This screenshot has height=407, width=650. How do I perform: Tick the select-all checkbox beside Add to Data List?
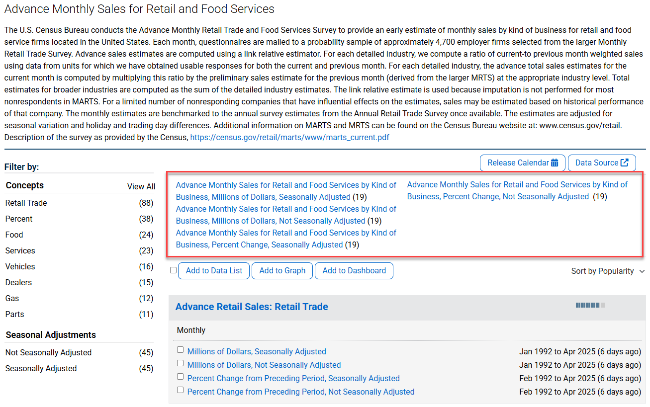tap(173, 270)
